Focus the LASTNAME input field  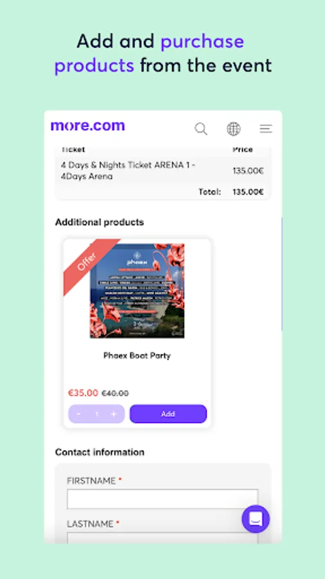[x=162, y=538]
